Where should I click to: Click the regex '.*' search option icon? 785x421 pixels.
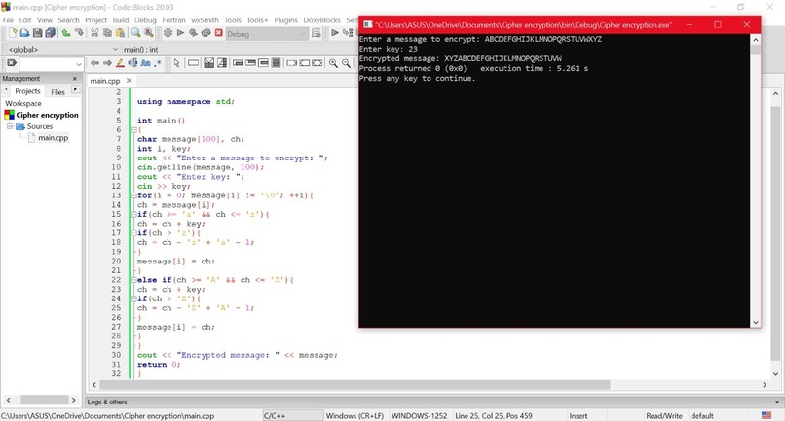158,63
